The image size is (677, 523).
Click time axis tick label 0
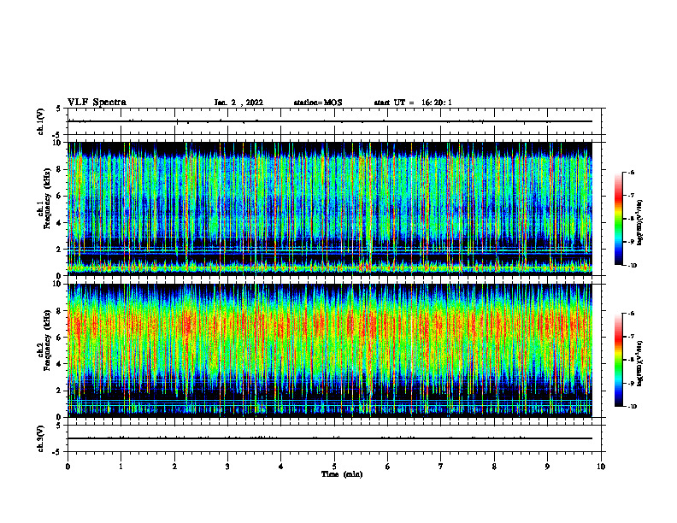[x=68, y=467]
